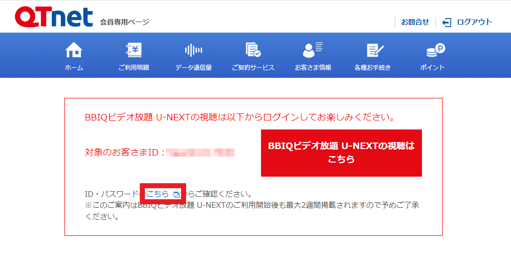Open the 各種お手続き menu label

pos(373,68)
